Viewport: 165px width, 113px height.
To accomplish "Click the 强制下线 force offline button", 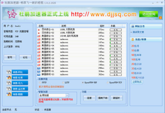I will (x=103, y=98).
